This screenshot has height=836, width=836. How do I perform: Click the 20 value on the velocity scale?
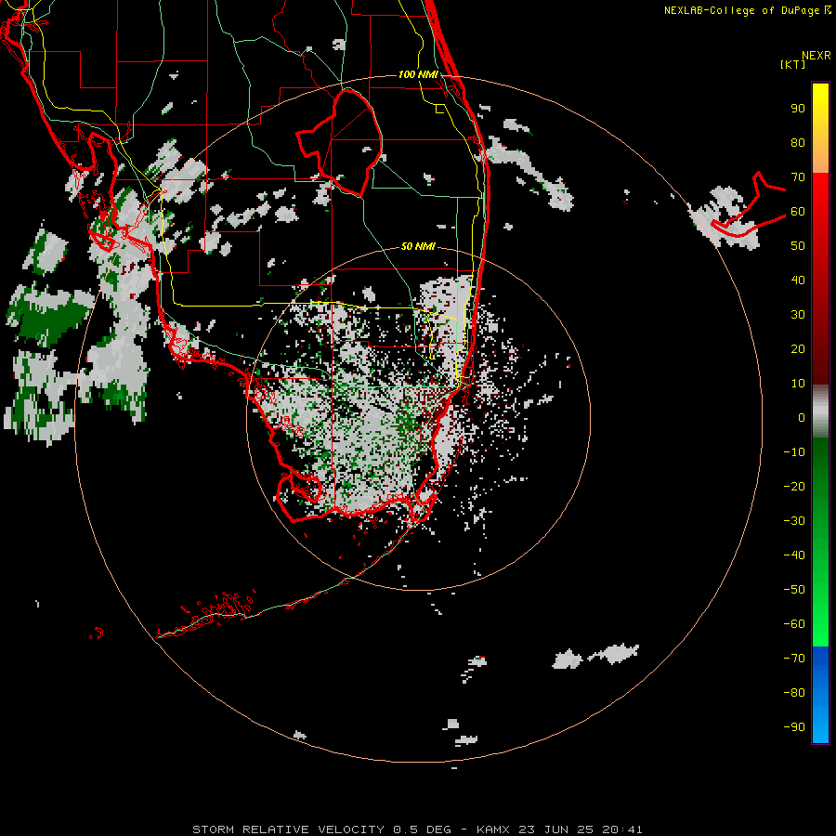[798, 349]
